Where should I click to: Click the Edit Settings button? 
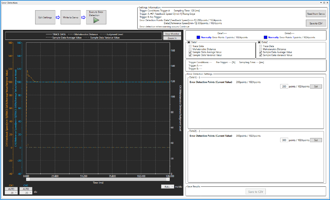click(x=45, y=17)
